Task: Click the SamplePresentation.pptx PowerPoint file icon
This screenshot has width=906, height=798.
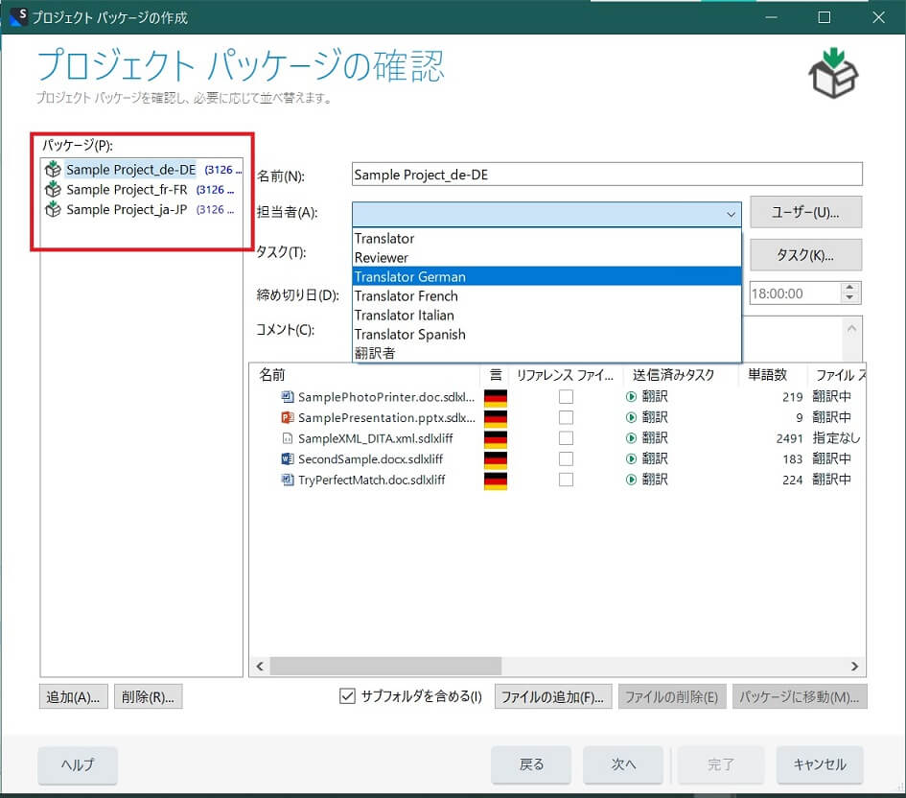Action: pos(287,417)
